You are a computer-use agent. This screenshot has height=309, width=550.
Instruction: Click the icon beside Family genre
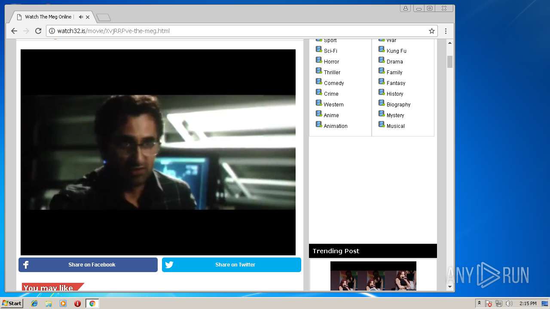(382, 71)
